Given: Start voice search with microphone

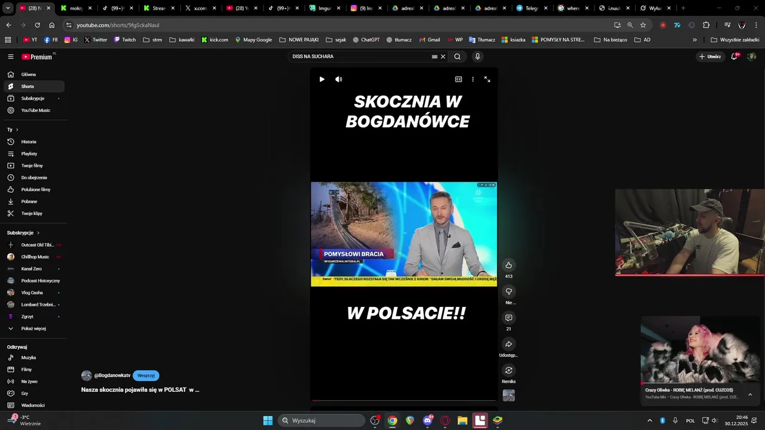Looking at the screenshot, I should (477, 57).
